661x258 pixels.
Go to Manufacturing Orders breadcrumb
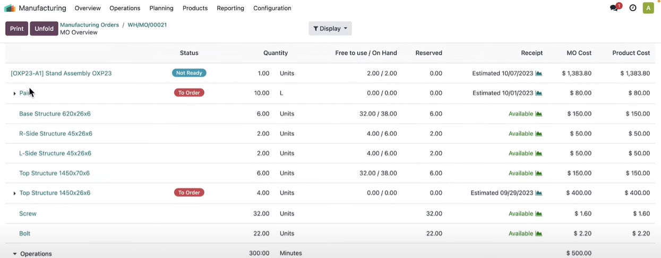tap(89, 25)
